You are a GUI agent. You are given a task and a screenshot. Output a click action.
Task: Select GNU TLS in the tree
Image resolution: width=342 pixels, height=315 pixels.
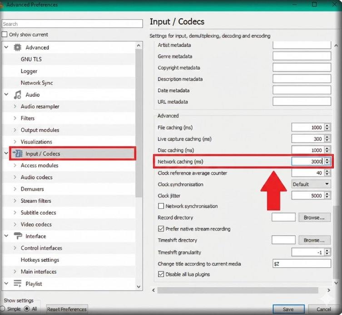(31, 59)
